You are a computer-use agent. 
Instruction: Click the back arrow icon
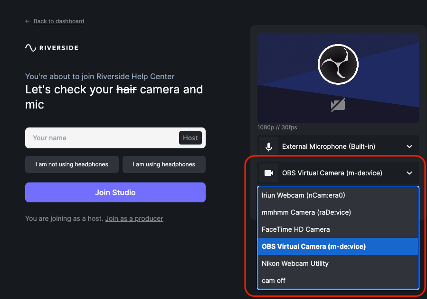pos(28,21)
